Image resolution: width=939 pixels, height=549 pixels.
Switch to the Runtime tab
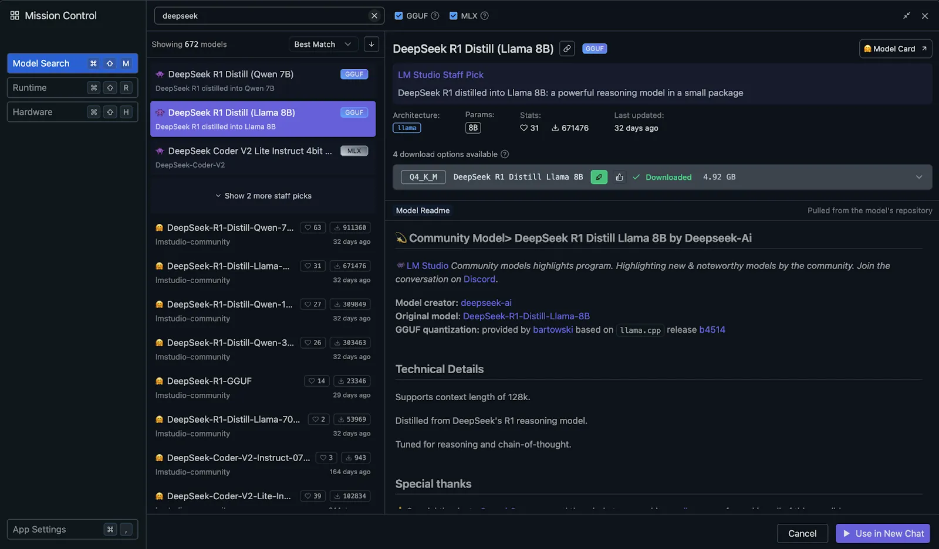(x=72, y=88)
